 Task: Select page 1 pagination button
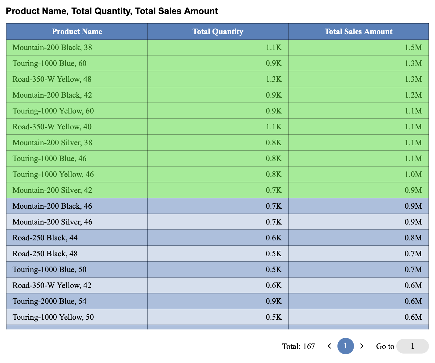coord(345,346)
